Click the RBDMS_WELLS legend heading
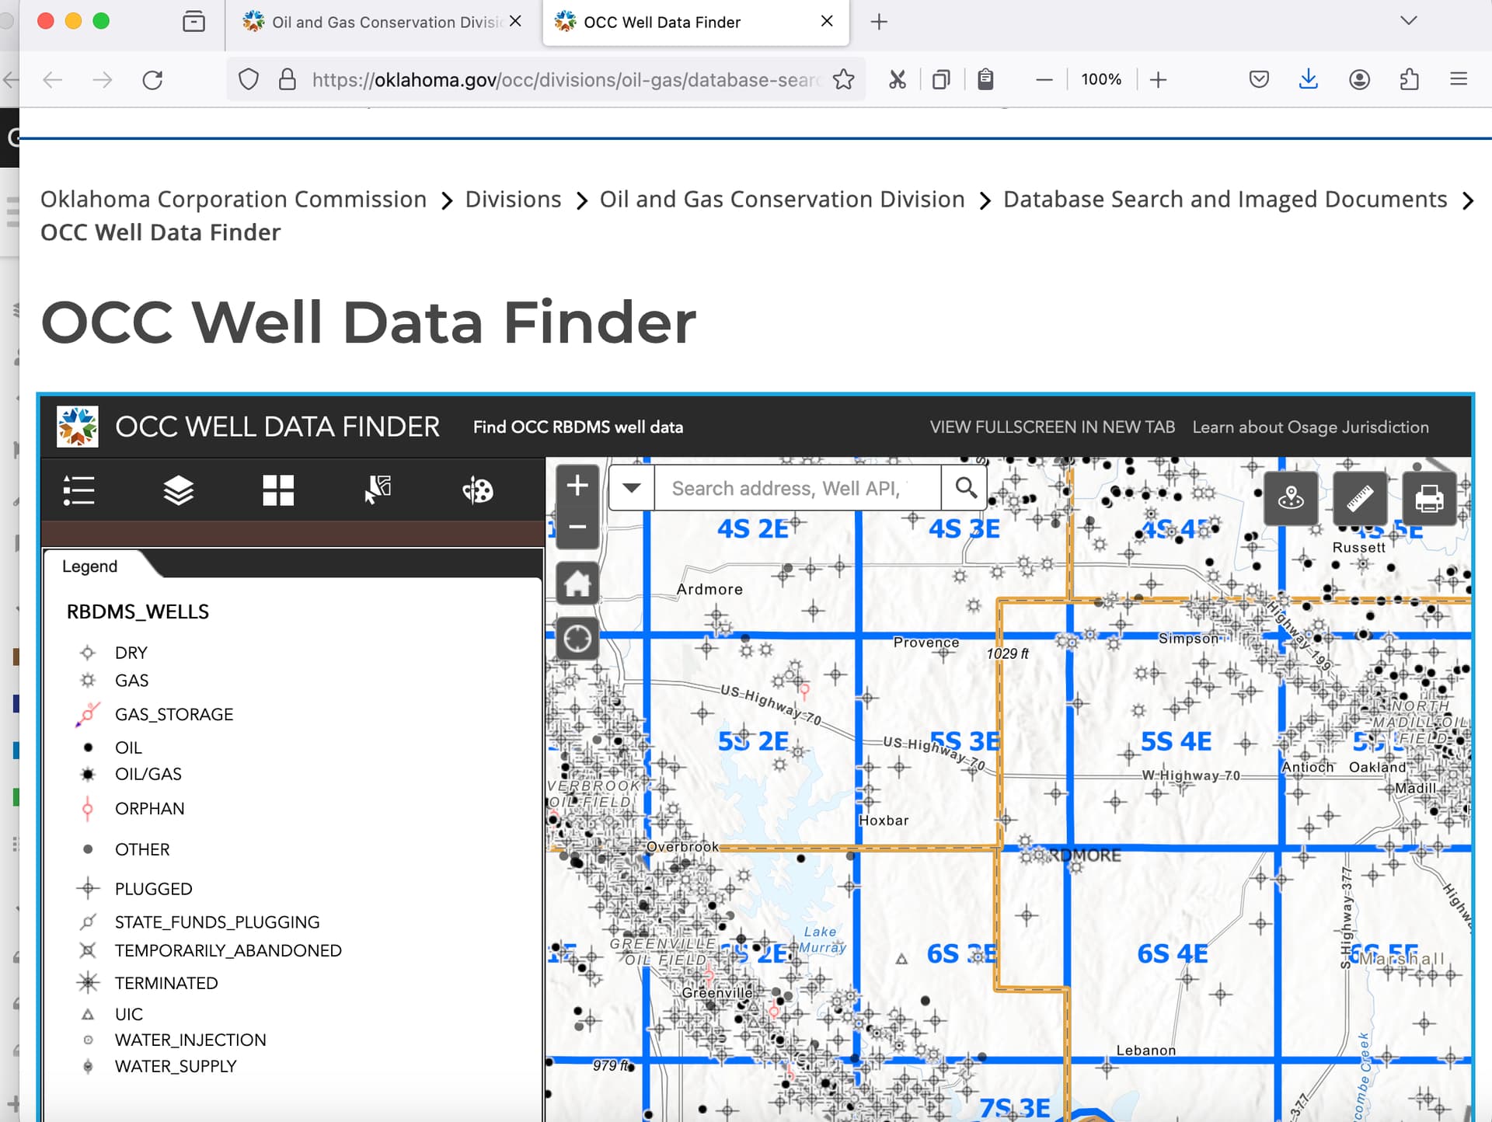Image resolution: width=1492 pixels, height=1122 pixels. tap(138, 612)
